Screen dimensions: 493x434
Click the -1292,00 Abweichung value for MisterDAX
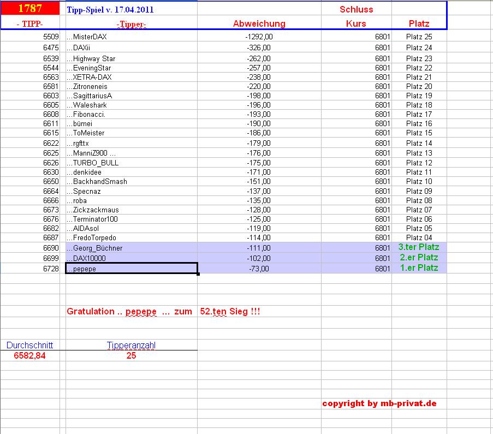[258, 37]
